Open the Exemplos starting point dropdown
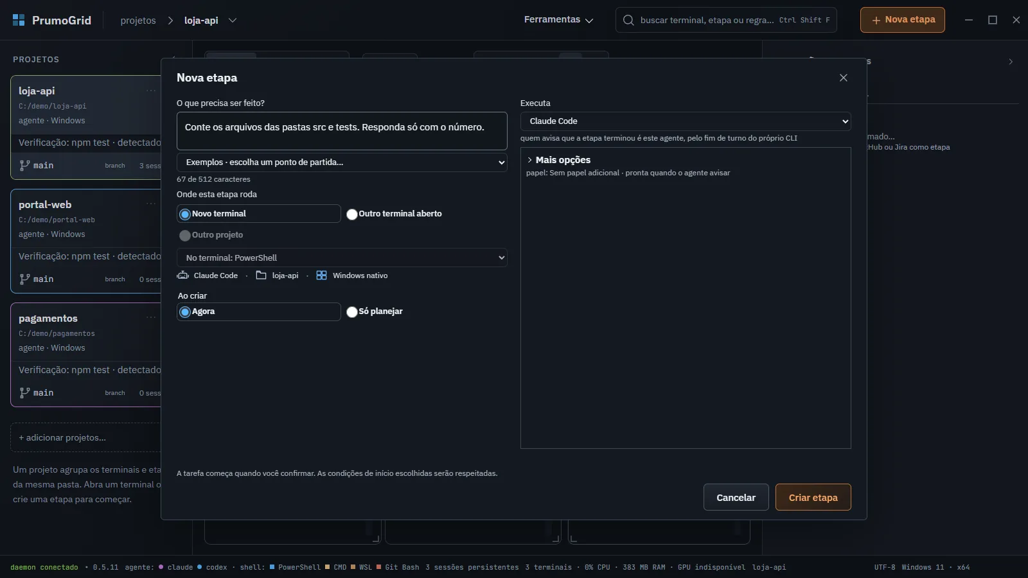 pyautogui.click(x=342, y=162)
